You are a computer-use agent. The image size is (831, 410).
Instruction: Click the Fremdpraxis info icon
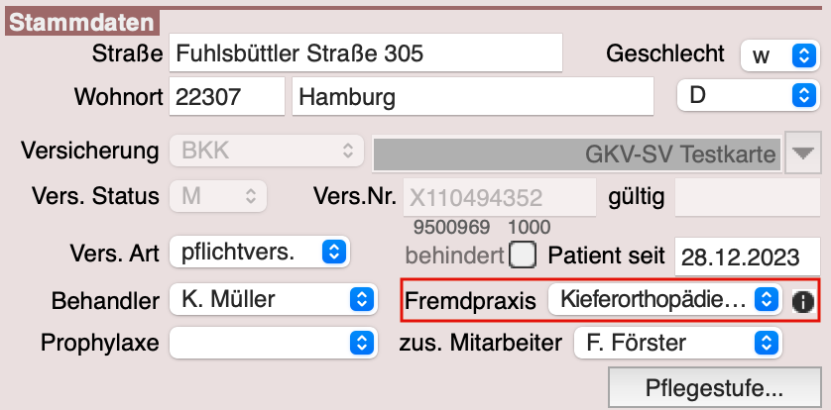coord(801,301)
